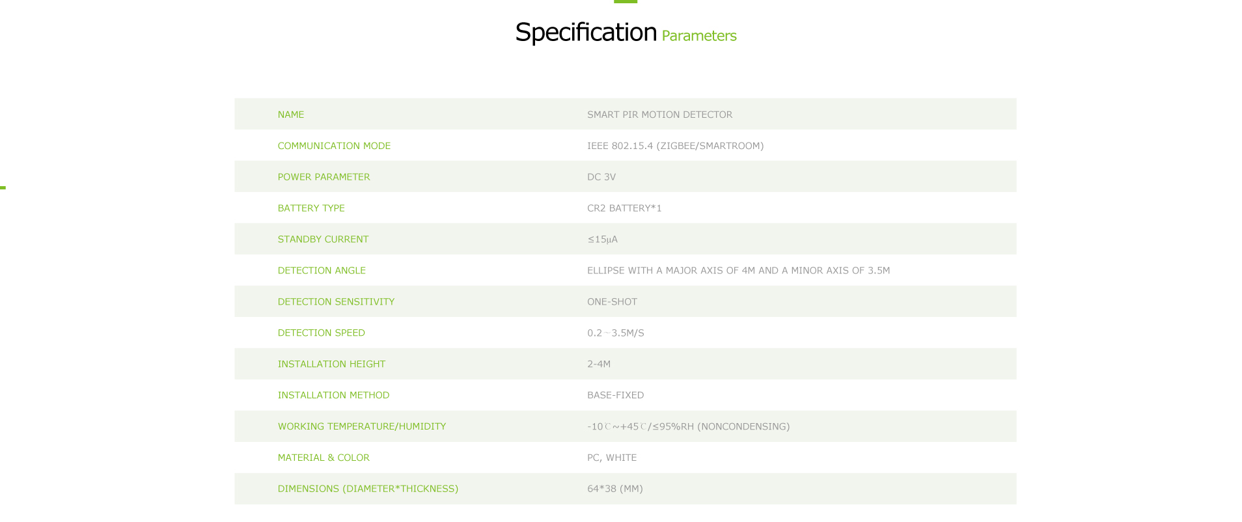Click the BATTERY TYPE label

coord(311,208)
